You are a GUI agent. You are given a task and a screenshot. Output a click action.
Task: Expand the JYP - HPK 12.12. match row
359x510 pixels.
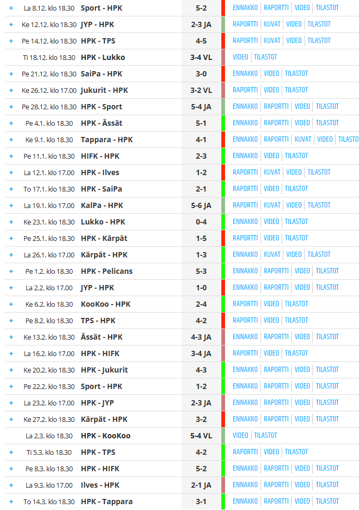11,25
